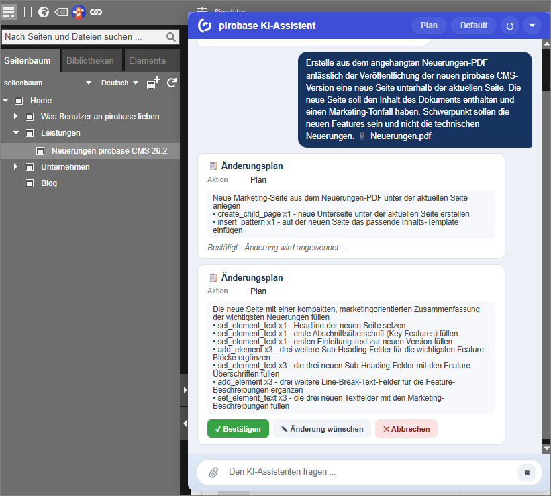551x496 pixels.
Task: Reset the KI-Assistent conversation
Action: [x=510, y=26]
